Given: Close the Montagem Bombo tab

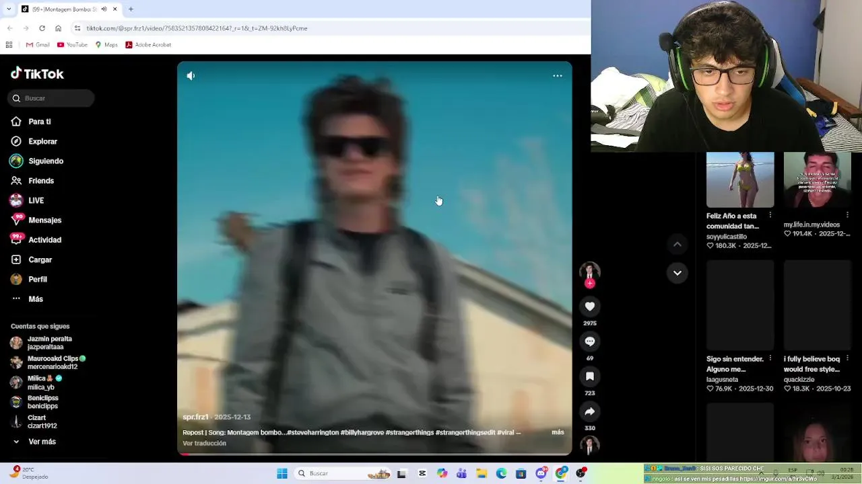Looking at the screenshot, I should coord(114,9).
